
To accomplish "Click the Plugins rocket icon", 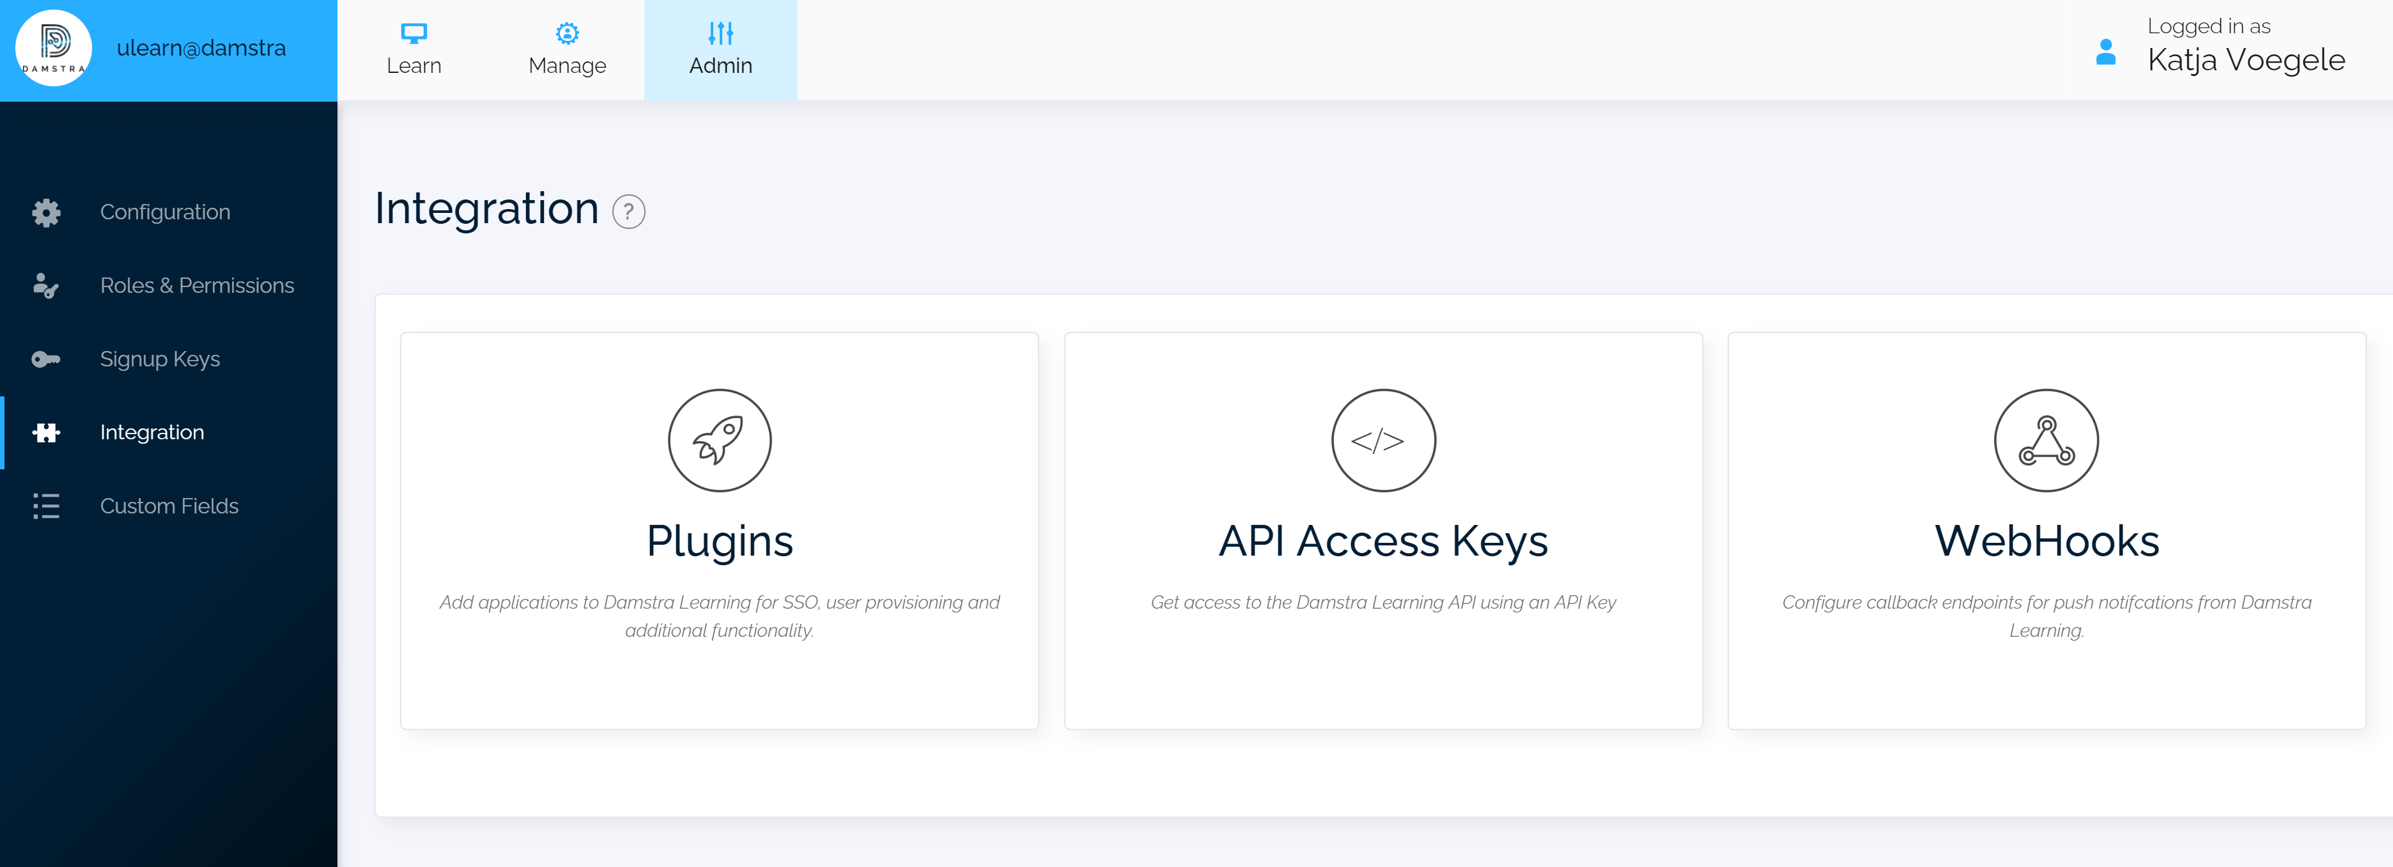I will (720, 441).
